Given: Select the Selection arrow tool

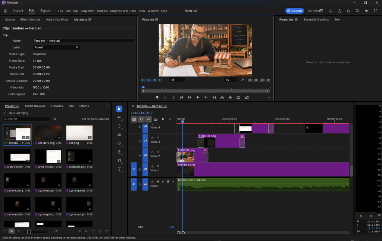Looking at the screenshot, I should (119, 109).
